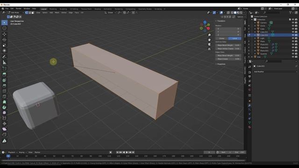Select the Spin tool
299x168 pixels.
(x=4, y=107)
